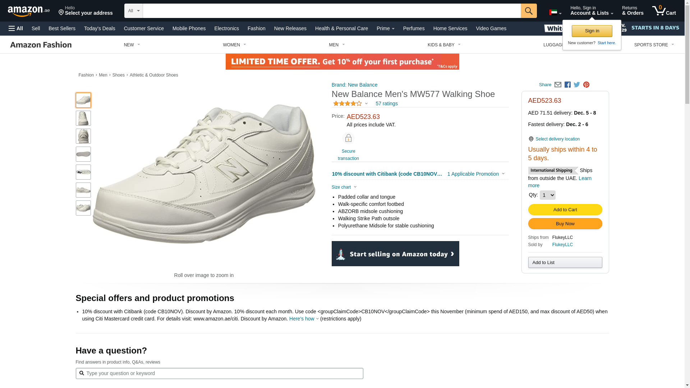Open the All search category dropdown

click(133, 11)
